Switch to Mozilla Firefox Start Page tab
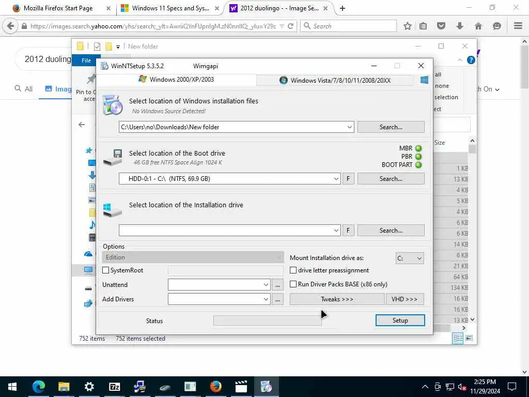The width and height of the screenshot is (529, 397). point(57,8)
